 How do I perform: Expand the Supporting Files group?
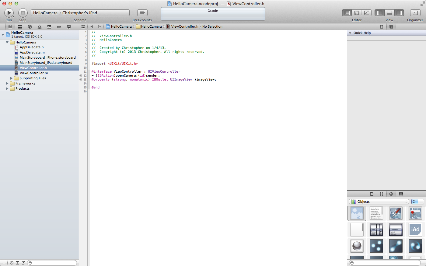pyautogui.click(x=12, y=78)
